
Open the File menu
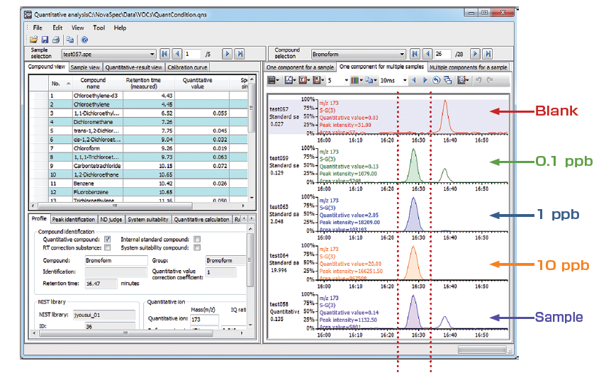[x=38, y=28]
